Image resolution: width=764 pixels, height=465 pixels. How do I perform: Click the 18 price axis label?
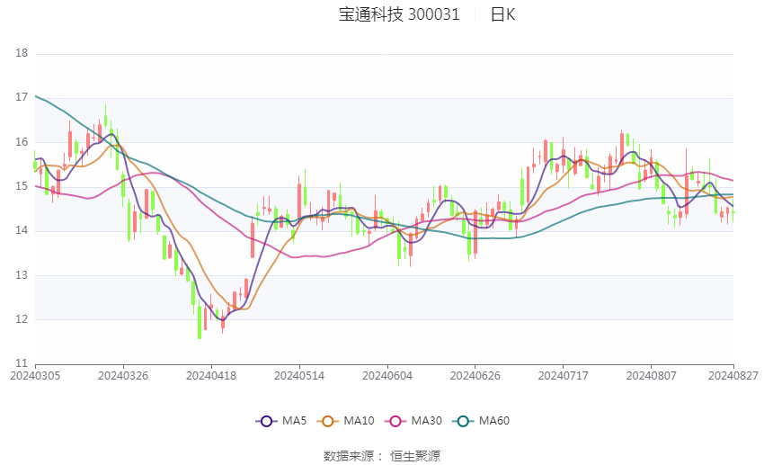22,54
